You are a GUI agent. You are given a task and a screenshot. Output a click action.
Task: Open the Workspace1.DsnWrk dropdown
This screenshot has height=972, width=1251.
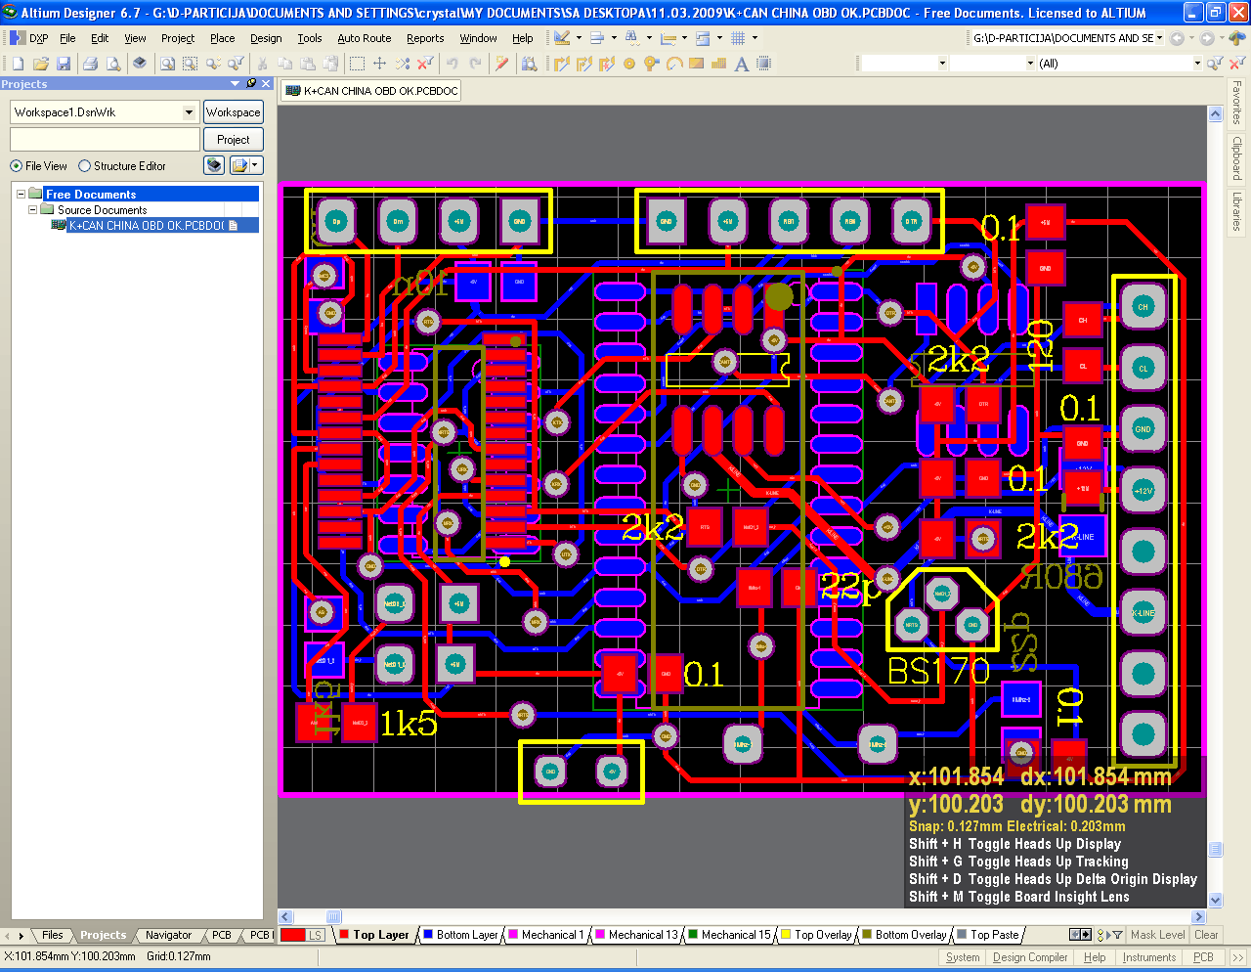tap(190, 111)
